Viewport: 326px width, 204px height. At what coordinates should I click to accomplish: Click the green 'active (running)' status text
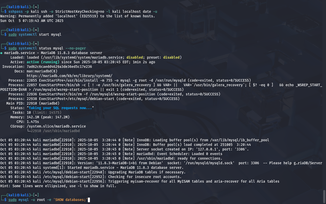43,62
